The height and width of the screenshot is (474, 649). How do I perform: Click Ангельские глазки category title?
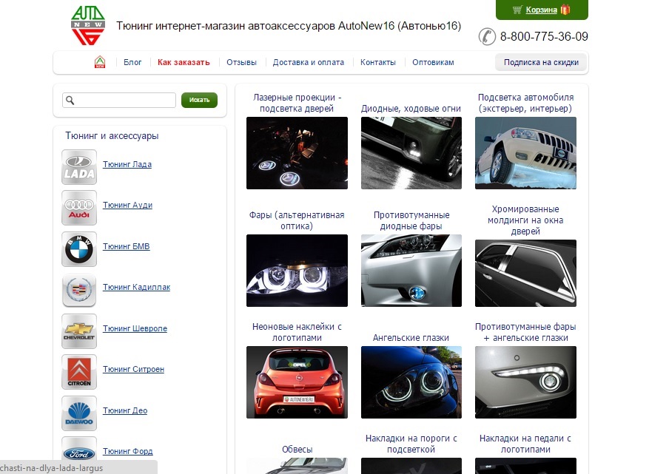(x=411, y=338)
